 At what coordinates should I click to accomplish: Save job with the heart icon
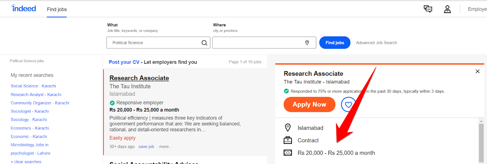pyautogui.click(x=348, y=105)
